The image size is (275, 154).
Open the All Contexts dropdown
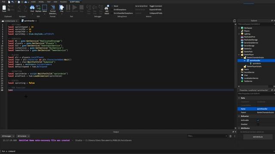click(x=23, y=136)
